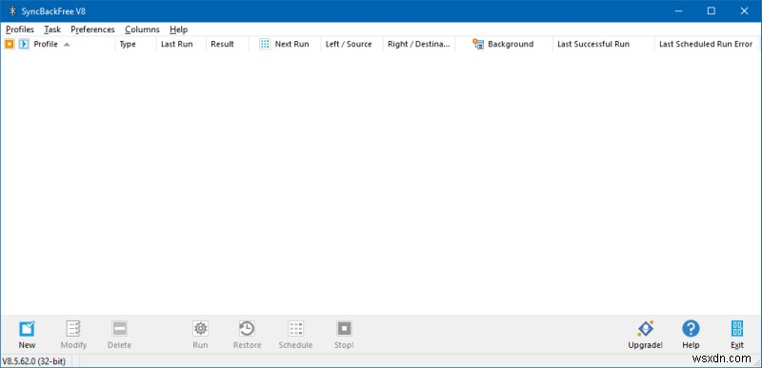Screen dimensions: 762x368
Task: Close the SyncBackFree window
Action: coord(745,11)
